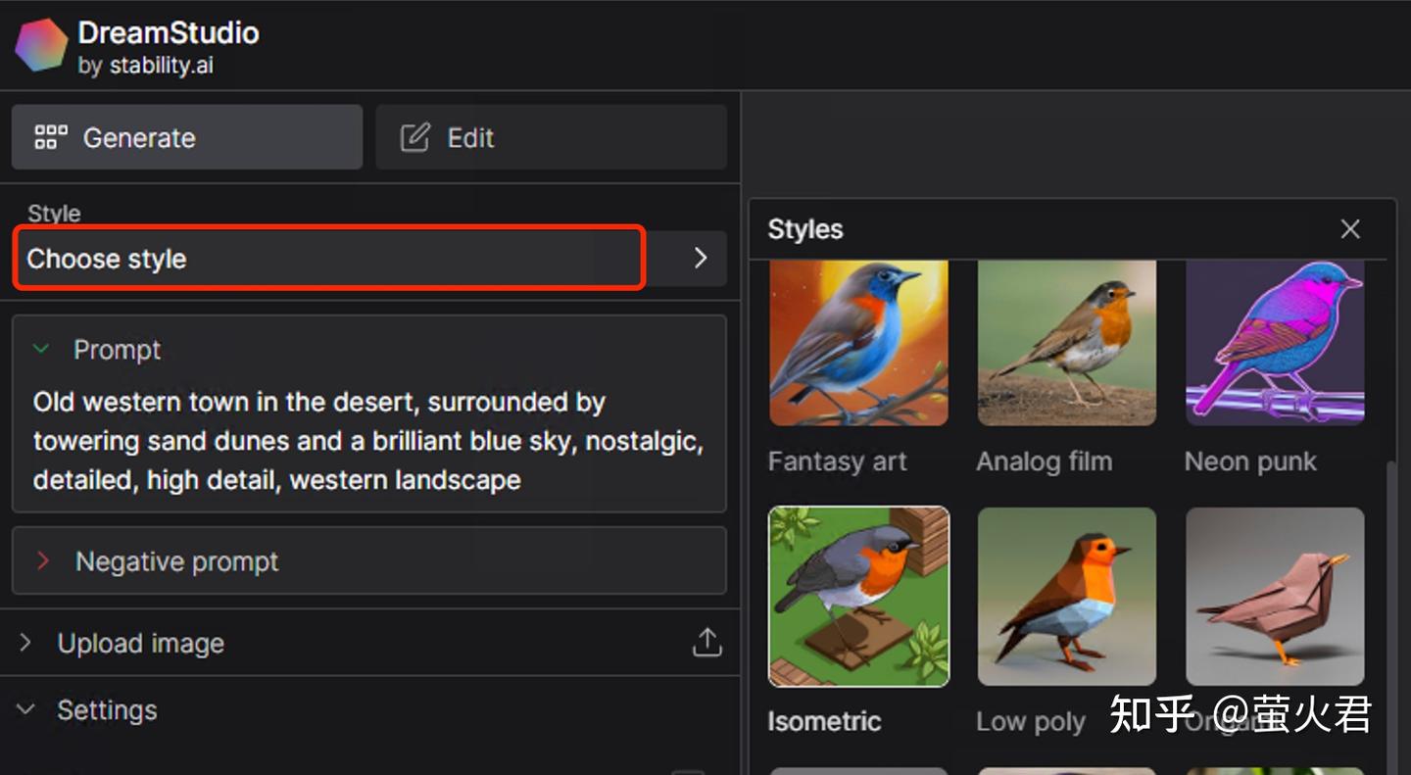The image size is (1411, 775).
Task: Expand the Negative prompt section
Action: coord(176,560)
